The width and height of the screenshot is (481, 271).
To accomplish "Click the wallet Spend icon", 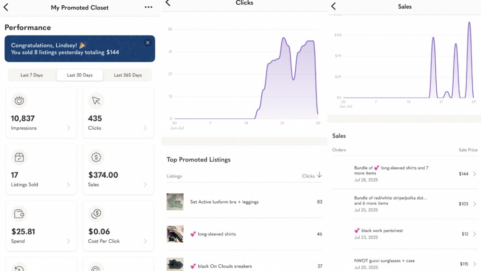I will tap(19, 214).
